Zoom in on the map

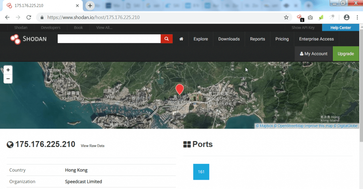tap(8, 70)
